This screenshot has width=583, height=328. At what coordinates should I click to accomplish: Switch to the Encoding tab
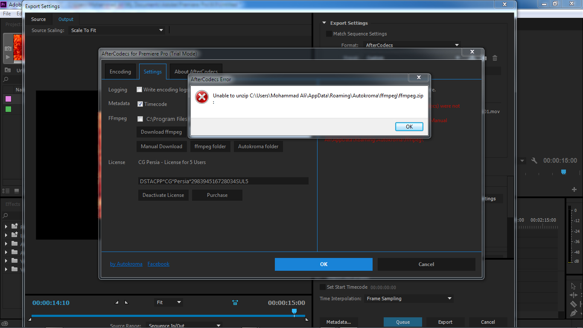click(120, 71)
